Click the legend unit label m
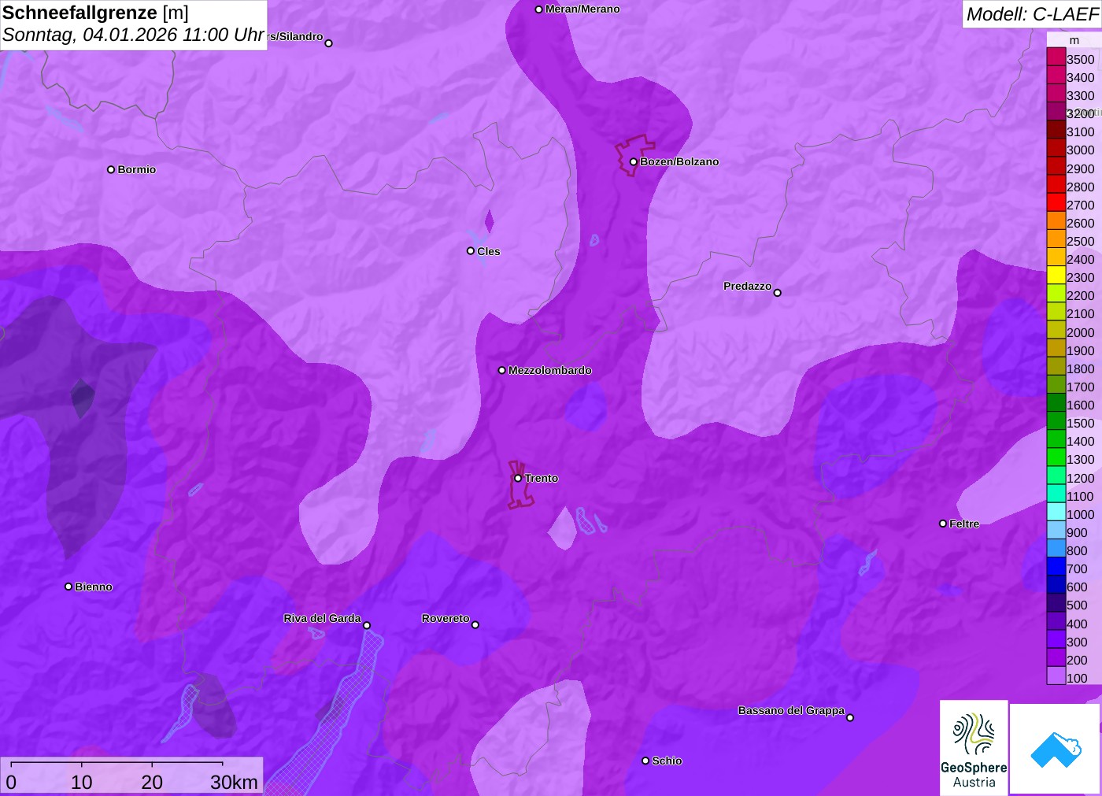1102x796 pixels. coord(1074,40)
